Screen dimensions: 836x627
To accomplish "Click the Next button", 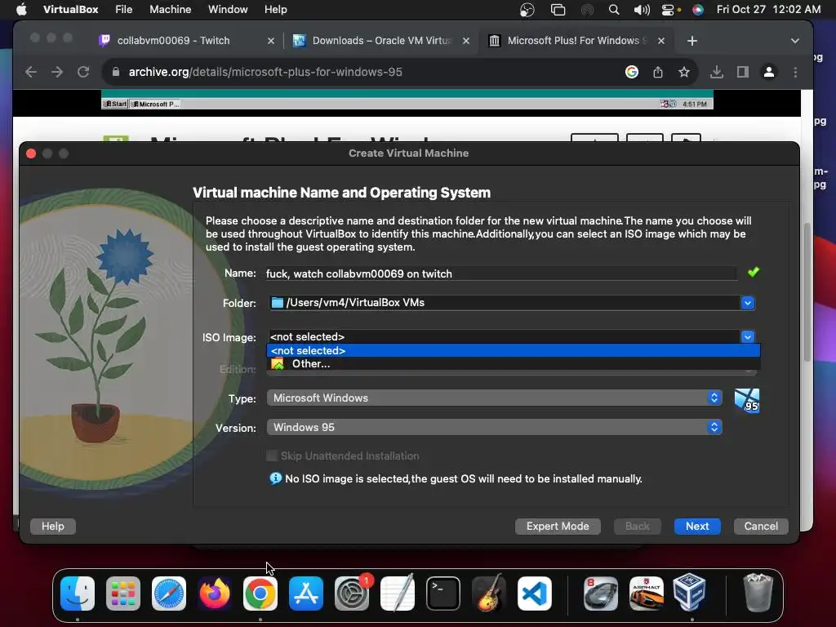I will tap(697, 527).
